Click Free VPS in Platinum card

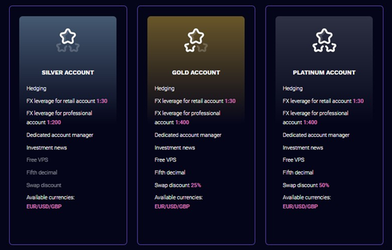click(294, 160)
